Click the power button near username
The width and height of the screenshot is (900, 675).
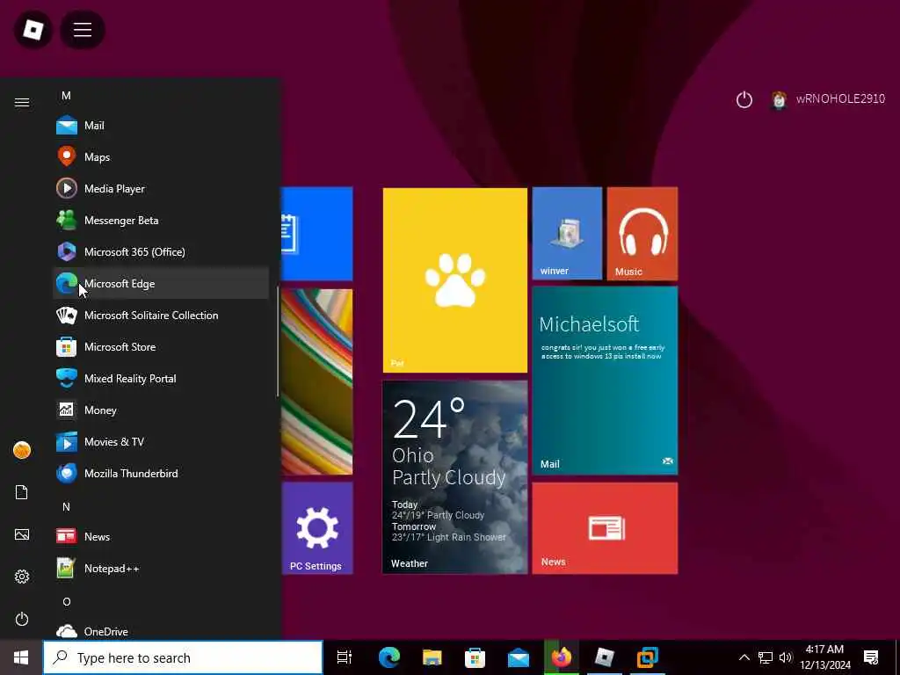(x=744, y=100)
